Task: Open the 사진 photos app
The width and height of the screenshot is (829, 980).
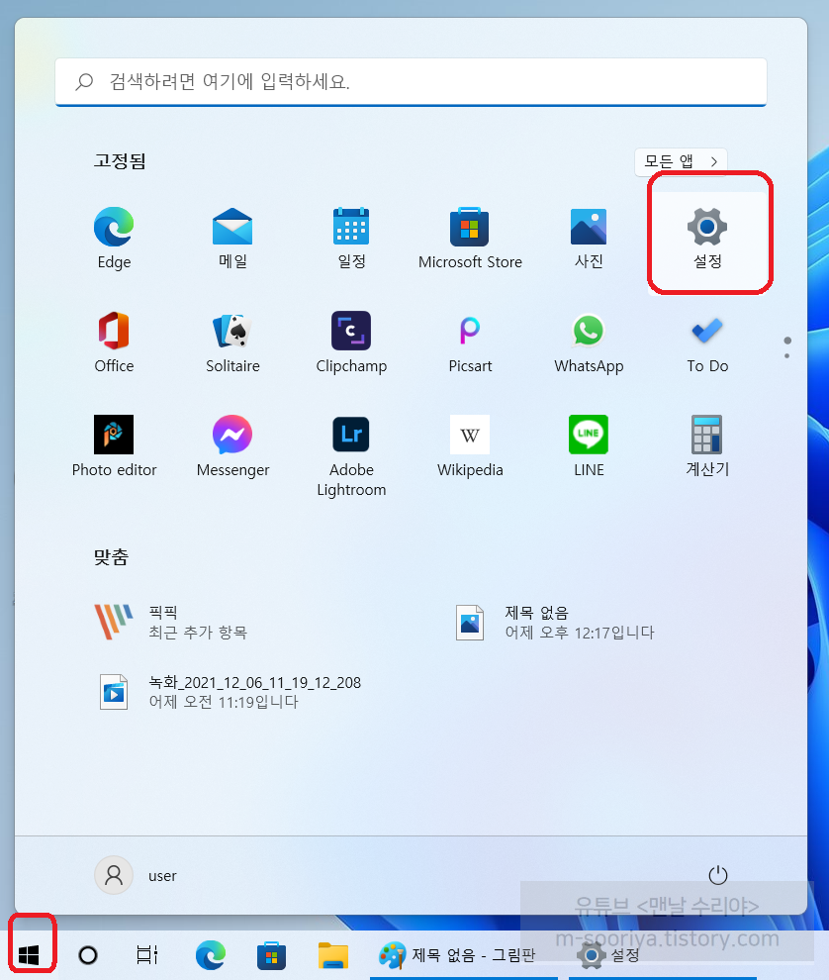Action: (589, 239)
